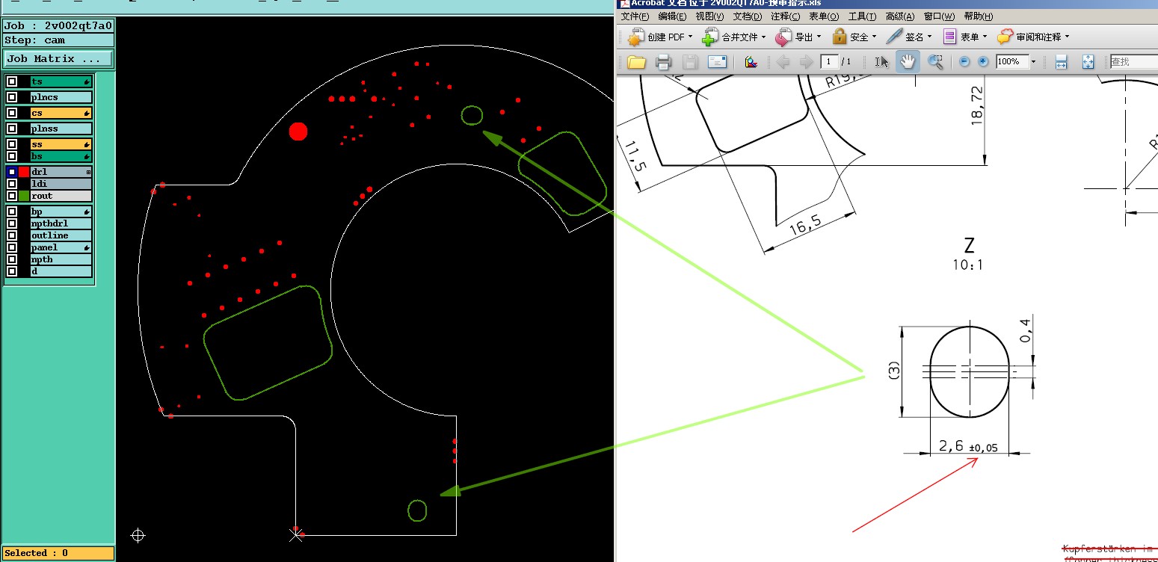1158x562 pixels.
Task: Select the rout layer name
Action: [61, 196]
